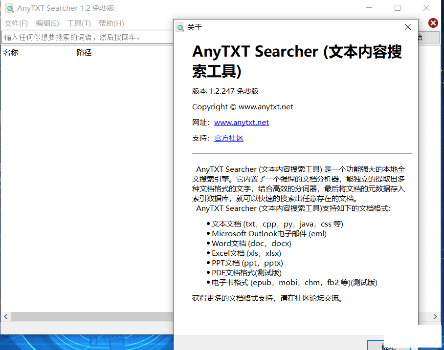Click the PPT文档 (ppt, pptx) bullet
This screenshot has height=350, width=444.
pos(244,263)
